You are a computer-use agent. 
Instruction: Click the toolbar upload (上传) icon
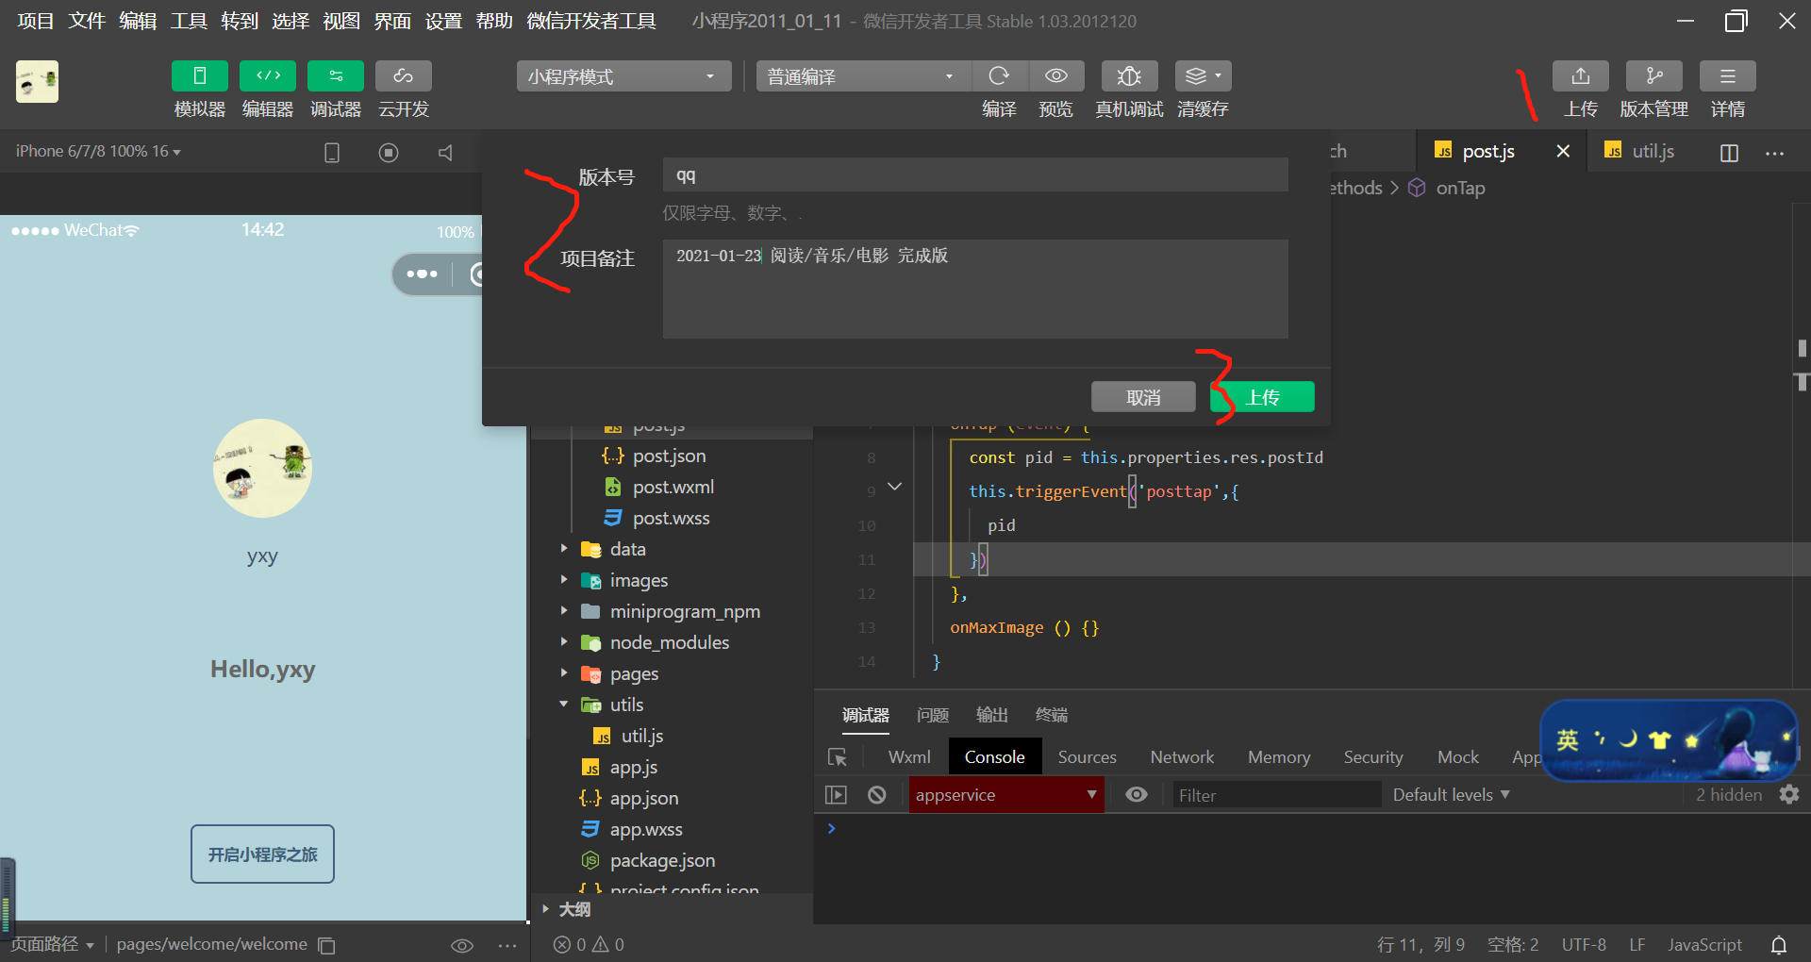click(x=1581, y=76)
